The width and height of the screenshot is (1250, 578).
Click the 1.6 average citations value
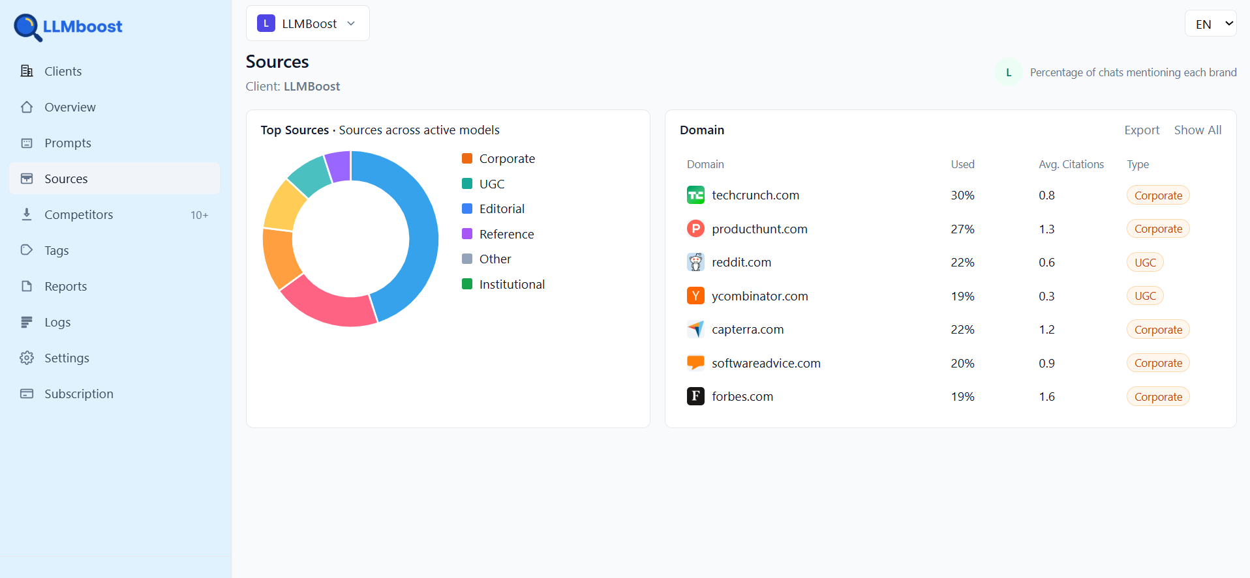[x=1046, y=396]
